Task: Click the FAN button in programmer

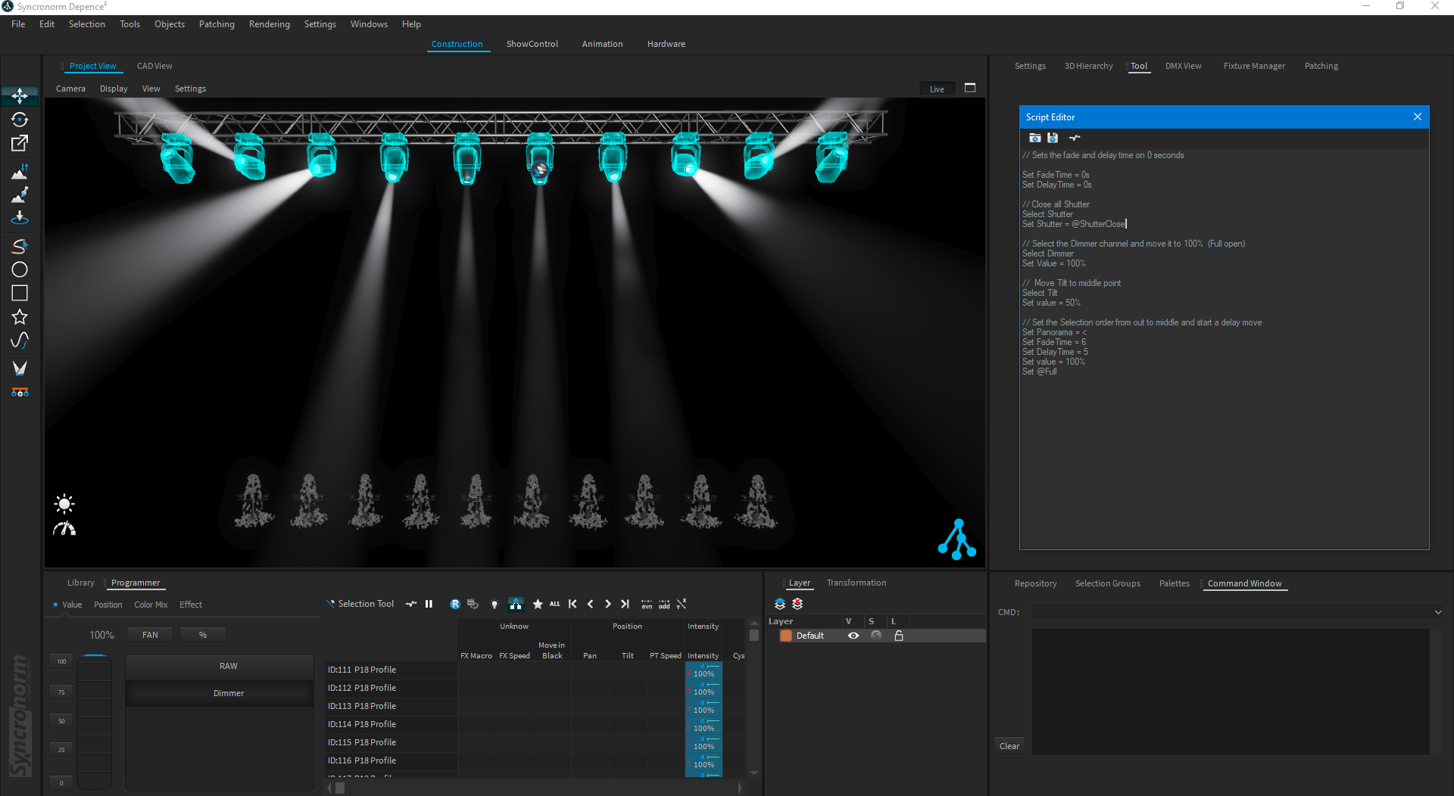Action: point(150,635)
